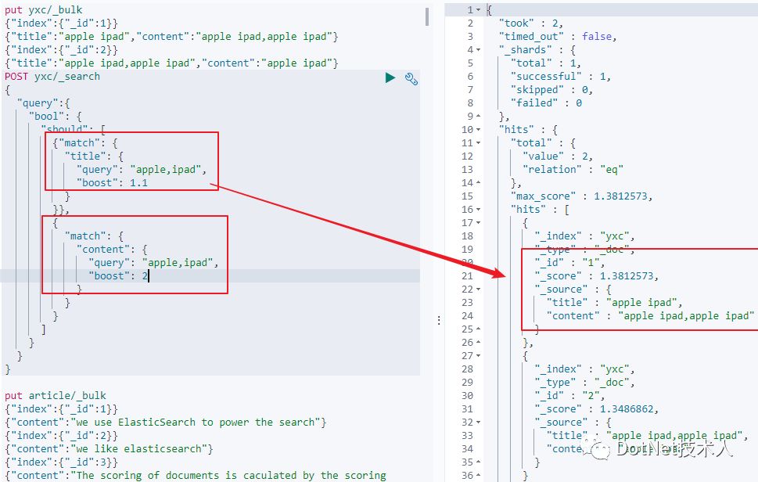
Task: Click the content "query": "apple,ipad" line
Action: (x=153, y=262)
